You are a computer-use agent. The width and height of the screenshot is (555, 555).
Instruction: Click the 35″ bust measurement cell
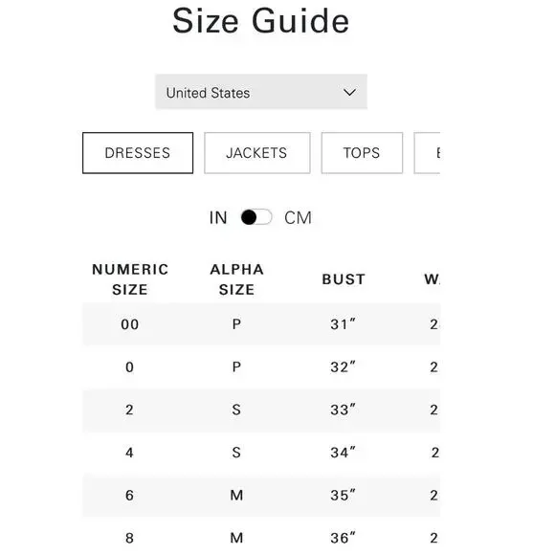coord(343,495)
